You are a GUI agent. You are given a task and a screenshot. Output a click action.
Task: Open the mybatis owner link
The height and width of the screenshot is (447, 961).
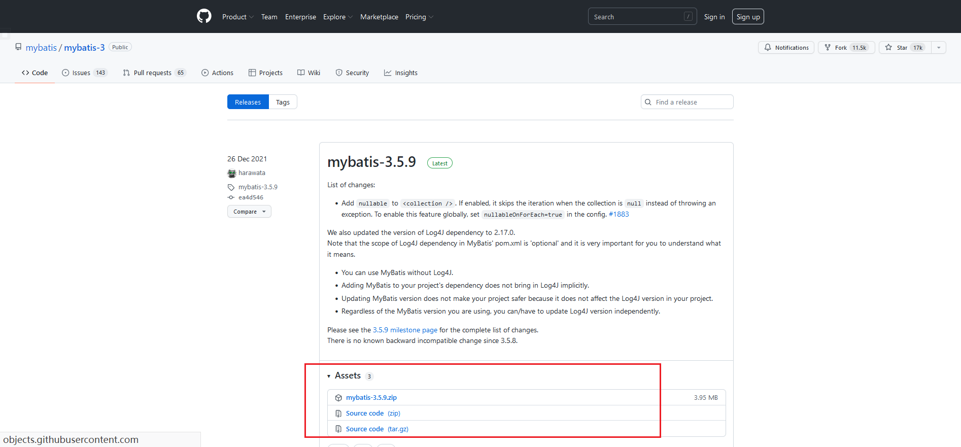(41, 48)
